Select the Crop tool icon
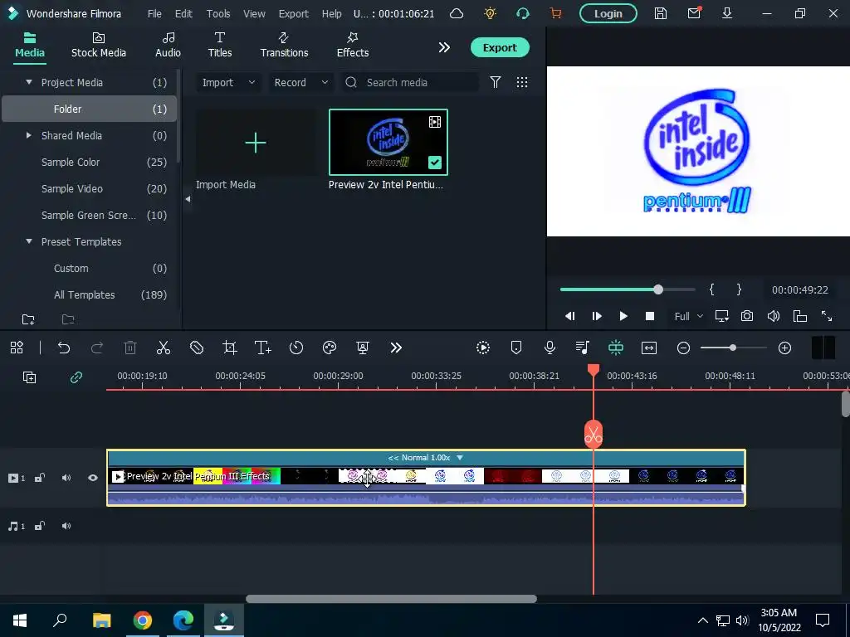This screenshot has width=850, height=637. [x=230, y=348]
